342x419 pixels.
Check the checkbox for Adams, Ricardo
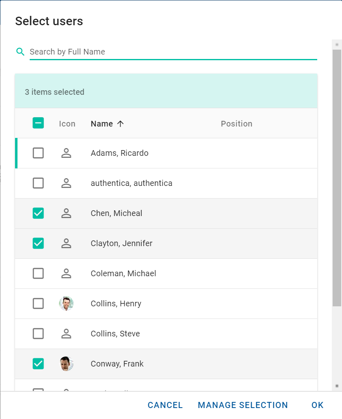point(38,153)
